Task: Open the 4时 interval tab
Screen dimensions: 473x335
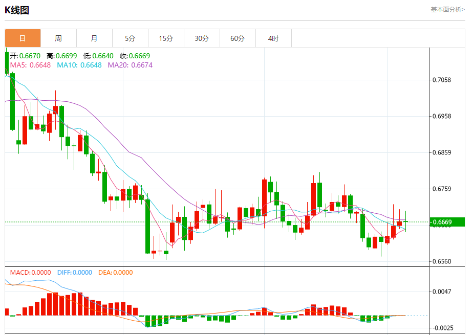Action: click(x=273, y=38)
